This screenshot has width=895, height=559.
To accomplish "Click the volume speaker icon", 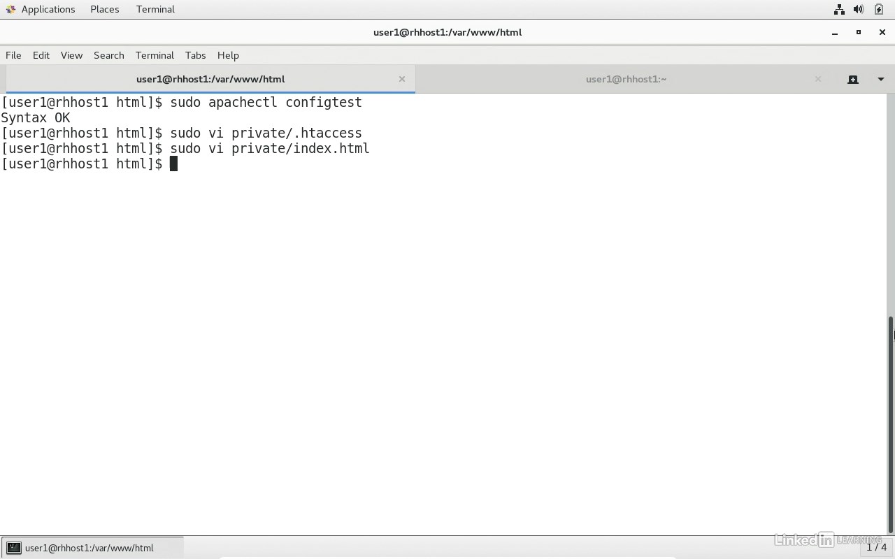I will point(858,9).
